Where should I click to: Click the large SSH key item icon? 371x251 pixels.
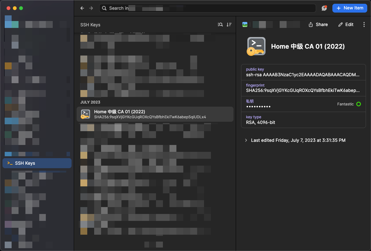[x=256, y=46]
